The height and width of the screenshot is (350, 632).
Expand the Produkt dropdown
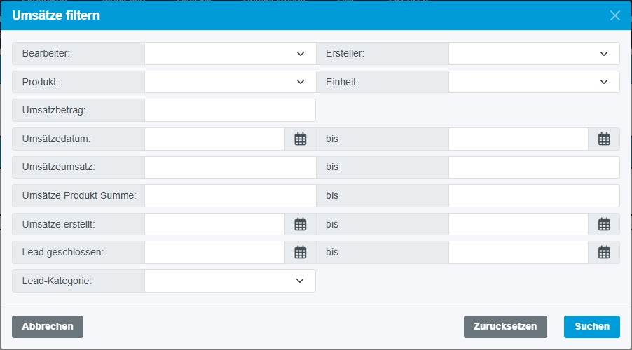[231, 82]
